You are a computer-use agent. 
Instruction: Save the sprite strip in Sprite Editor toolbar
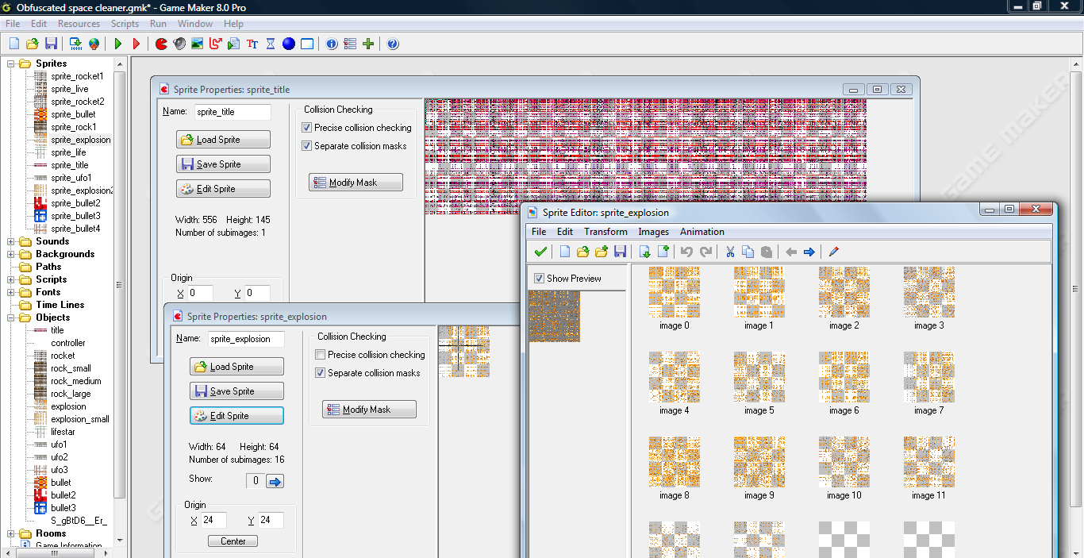point(620,252)
